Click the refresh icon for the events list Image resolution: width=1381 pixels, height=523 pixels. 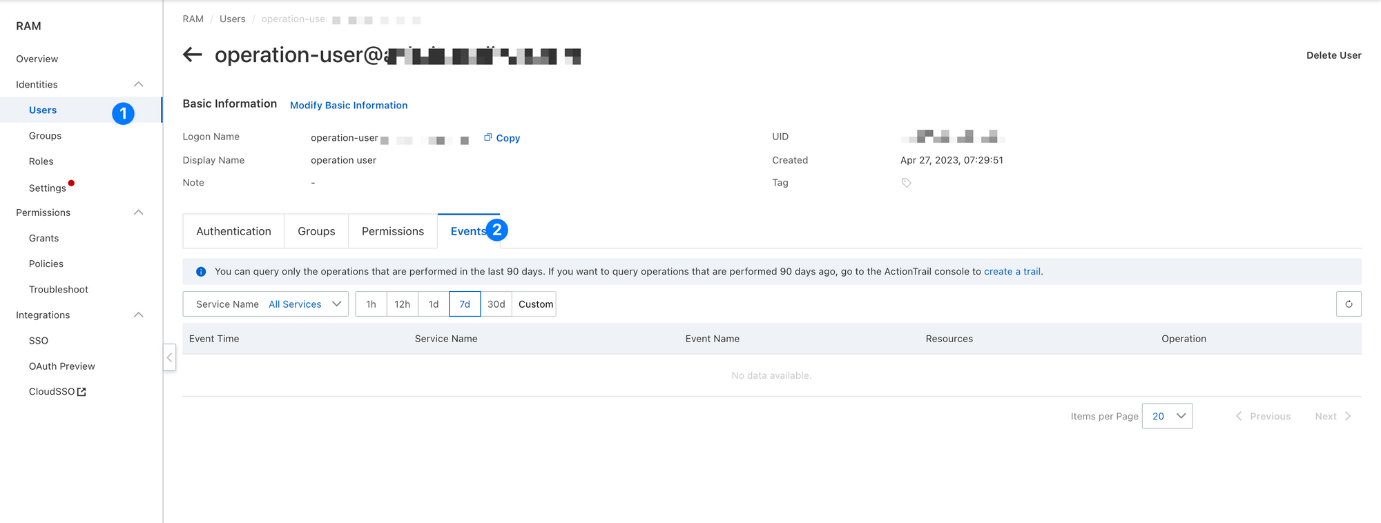tap(1348, 304)
